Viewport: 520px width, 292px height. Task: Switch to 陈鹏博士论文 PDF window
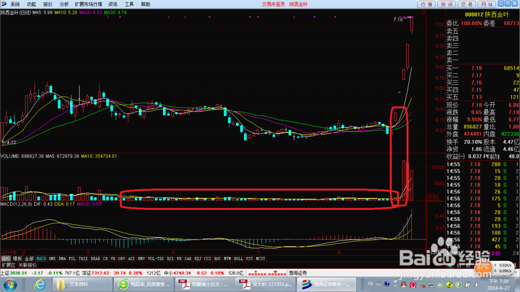point(204,284)
